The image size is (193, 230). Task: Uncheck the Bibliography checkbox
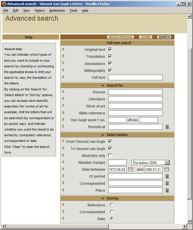point(110,70)
